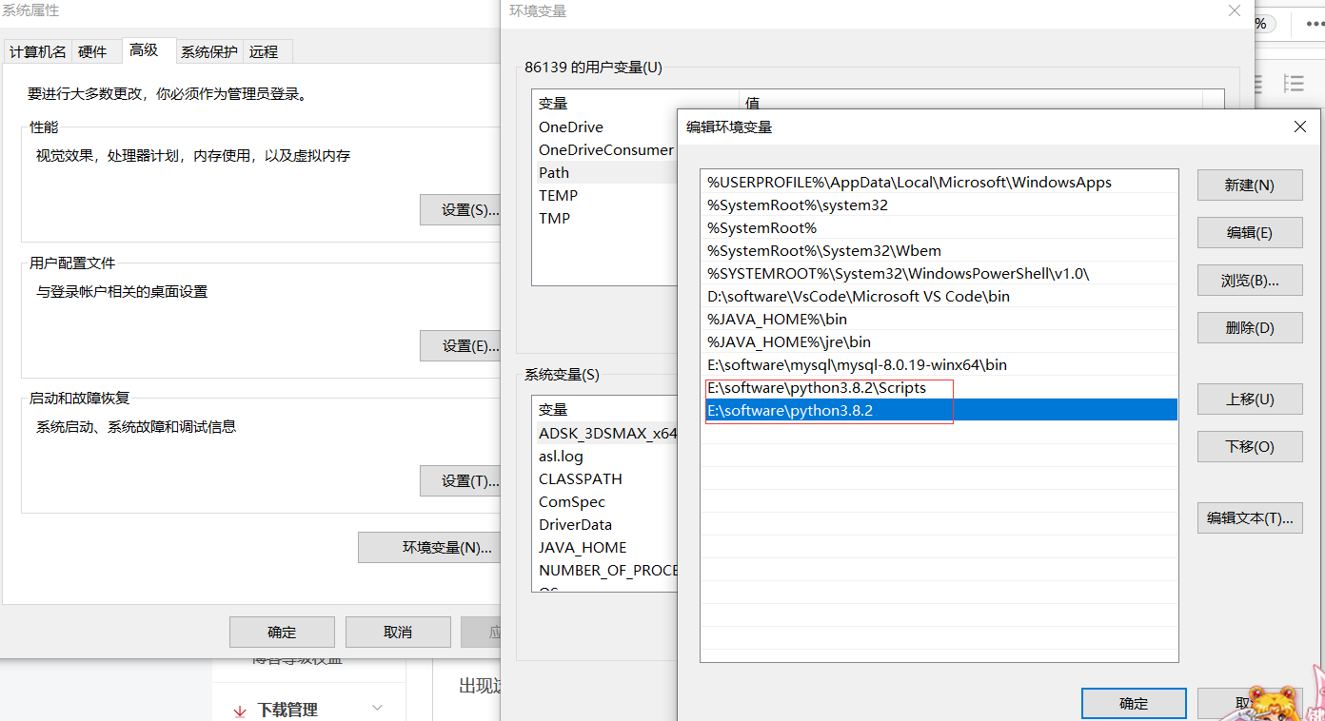The width and height of the screenshot is (1325, 721).
Task: Click the 编辑文本(T) button
Action: coord(1249,517)
